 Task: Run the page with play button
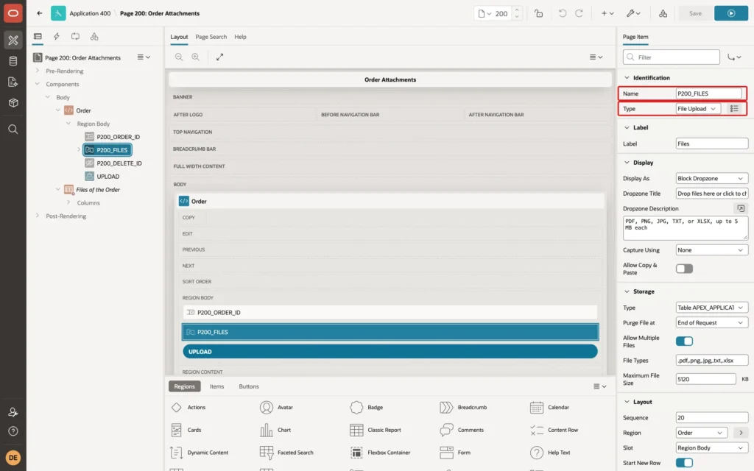(731, 13)
